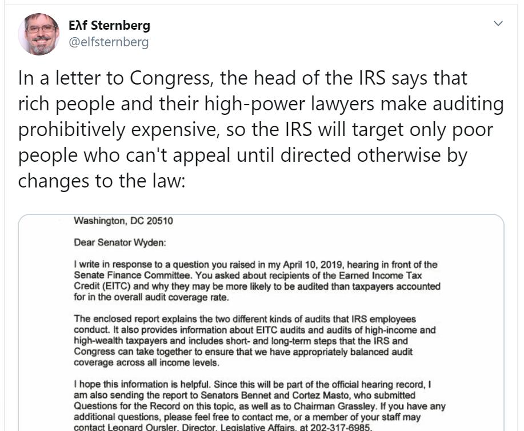Click the paragraph starting 'The enclosed report explains'
Screen dimensions: 524x431
[255, 341]
